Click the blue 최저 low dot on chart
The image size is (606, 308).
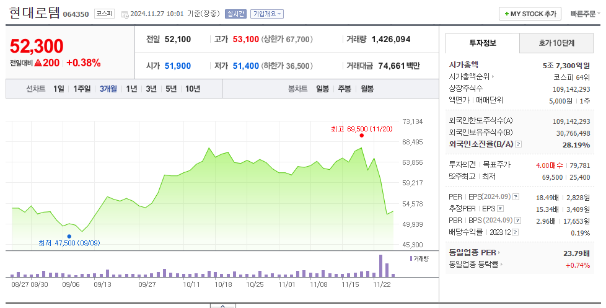69,236
